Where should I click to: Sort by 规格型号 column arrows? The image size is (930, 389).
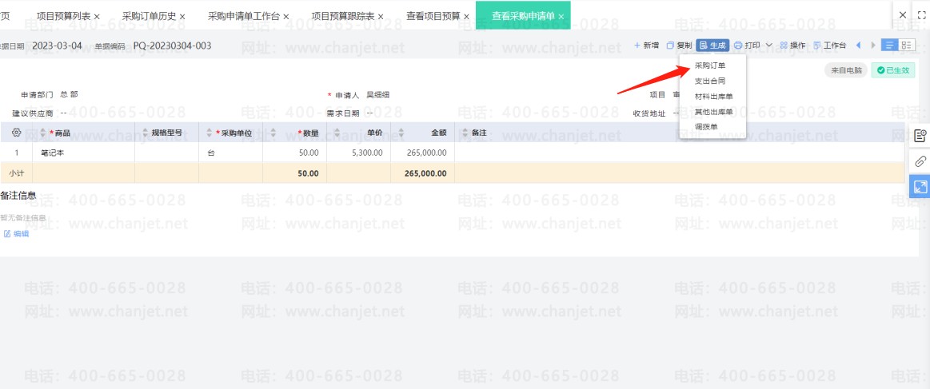pos(145,133)
